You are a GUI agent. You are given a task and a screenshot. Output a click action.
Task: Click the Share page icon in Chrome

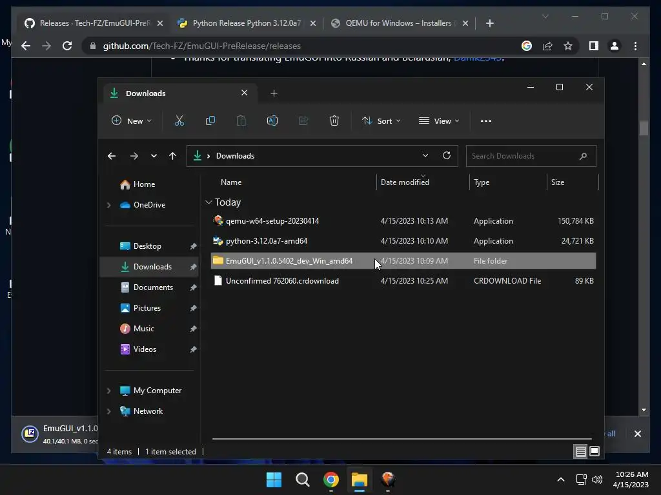click(547, 46)
